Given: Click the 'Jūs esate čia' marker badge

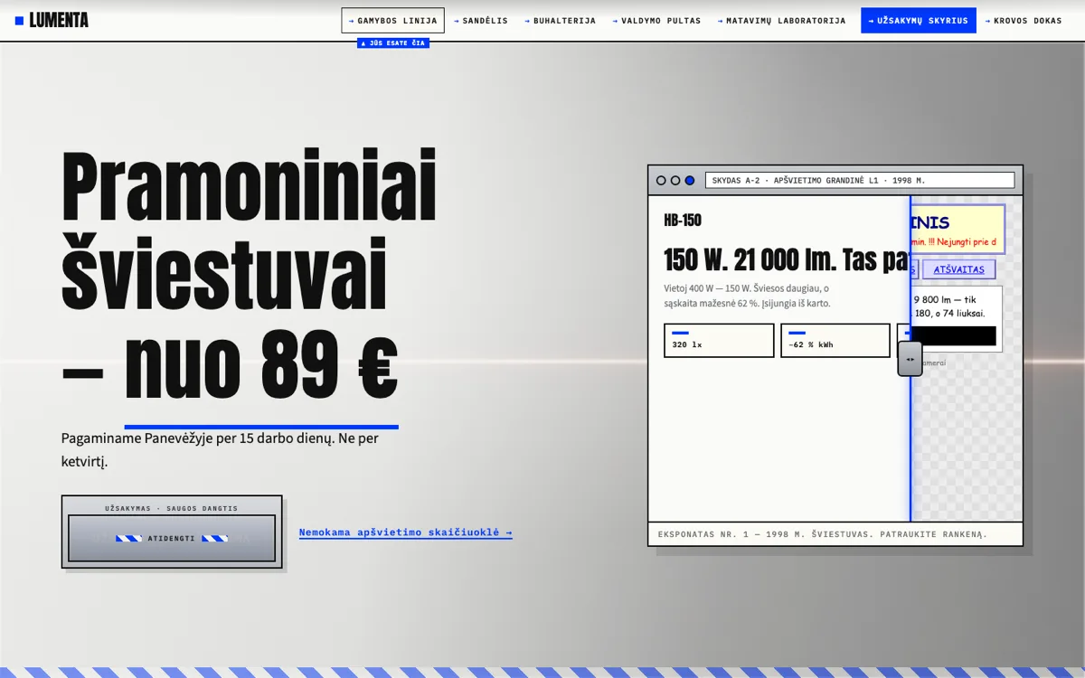Looking at the screenshot, I should pos(393,42).
